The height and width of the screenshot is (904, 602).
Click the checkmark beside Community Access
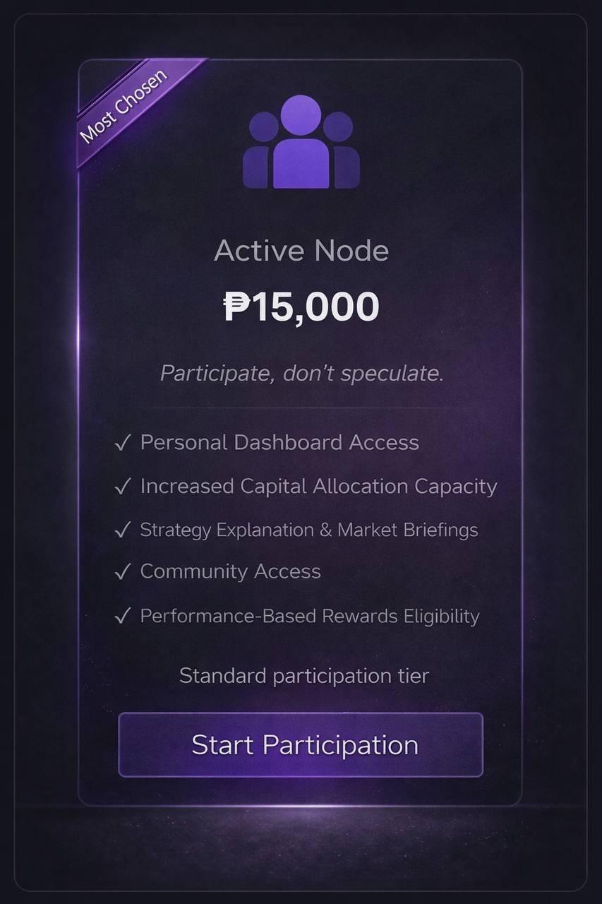[122, 572]
